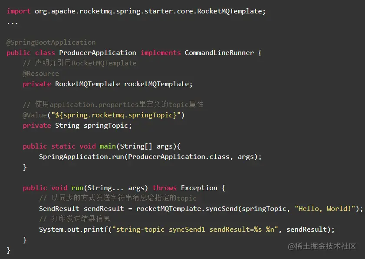Image resolution: width=365 pixels, height=259 pixels.
Task: Click the import line for RocketMQTemplate
Action: tap(136, 11)
